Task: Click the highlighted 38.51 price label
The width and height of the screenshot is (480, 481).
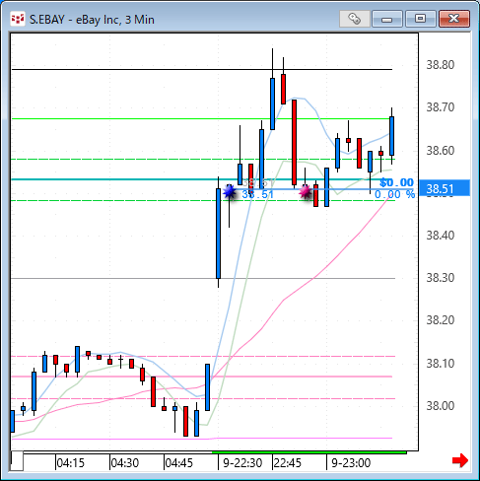Action: coord(445,188)
